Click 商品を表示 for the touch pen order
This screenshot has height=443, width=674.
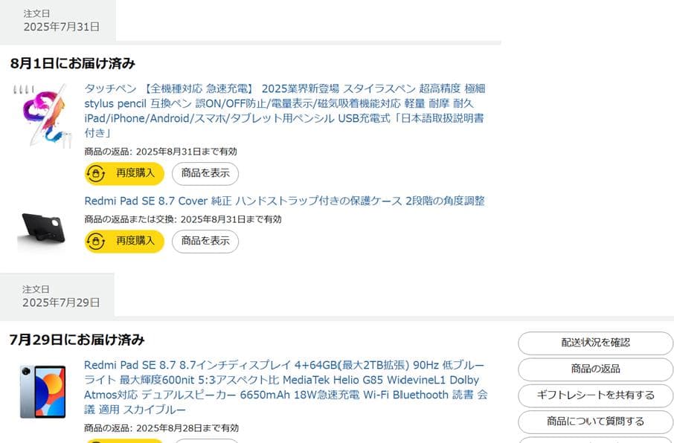tap(205, 173)
